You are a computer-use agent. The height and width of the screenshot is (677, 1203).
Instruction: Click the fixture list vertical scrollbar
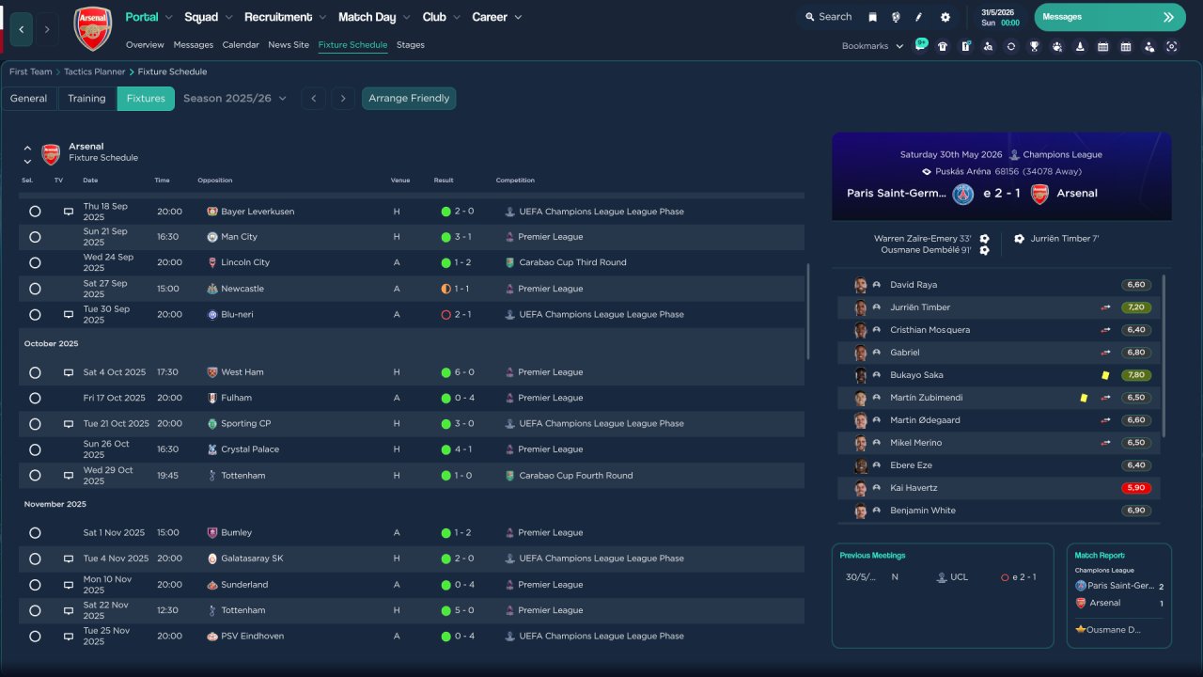coord(807,310)
